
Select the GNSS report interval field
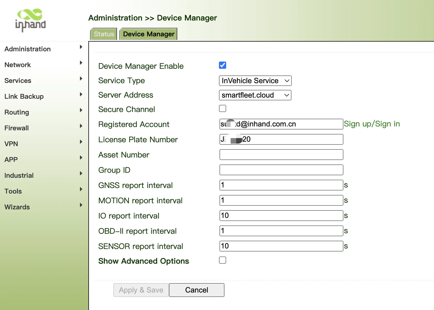coord(281,185)
